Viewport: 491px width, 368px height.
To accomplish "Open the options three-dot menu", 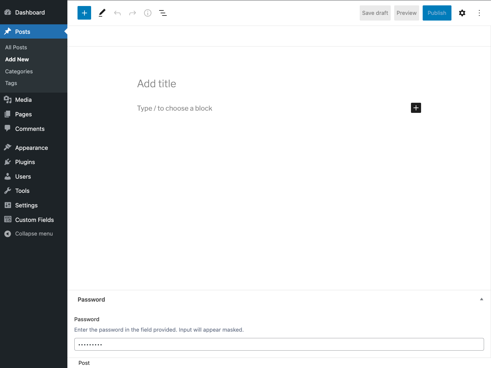I will (479, 13).
